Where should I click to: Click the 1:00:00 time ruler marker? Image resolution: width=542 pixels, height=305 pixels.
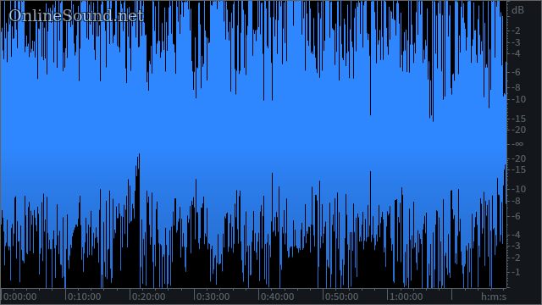[x=406, y=297]
